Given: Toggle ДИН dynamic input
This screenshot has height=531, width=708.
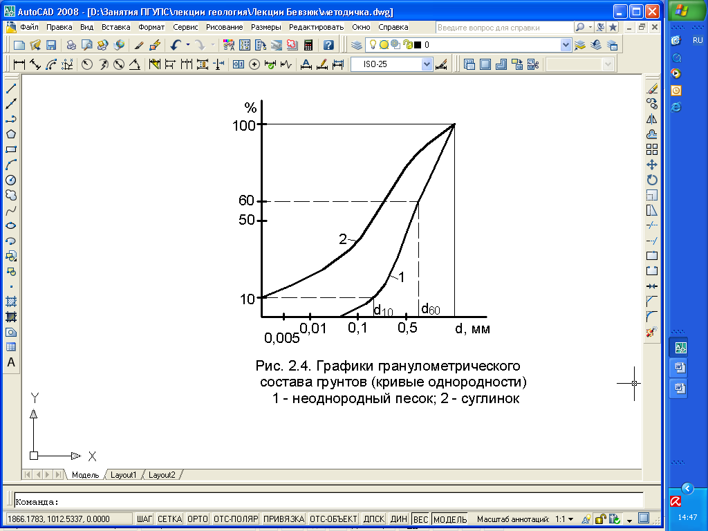Looking at the screenshot, I should tap(399, 519).
